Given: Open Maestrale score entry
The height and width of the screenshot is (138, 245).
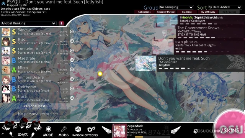Looking at the screenshot, I should point(35,61).
